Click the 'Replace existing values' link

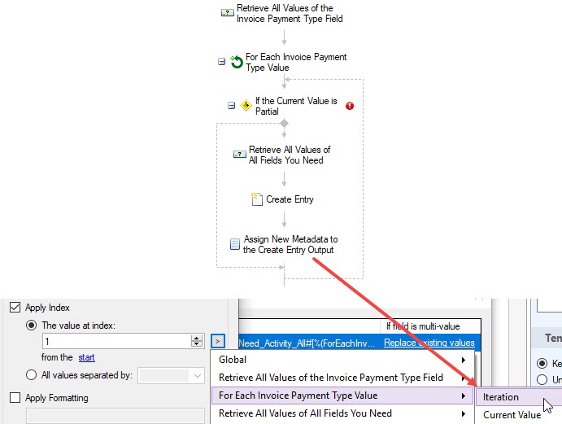click(x=429, y=343)
